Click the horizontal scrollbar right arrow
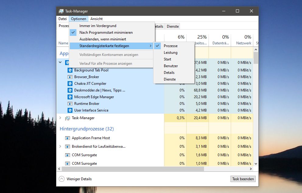 (x=251, y=169)
